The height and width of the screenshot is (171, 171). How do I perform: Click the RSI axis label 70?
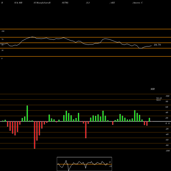(2, 39)
